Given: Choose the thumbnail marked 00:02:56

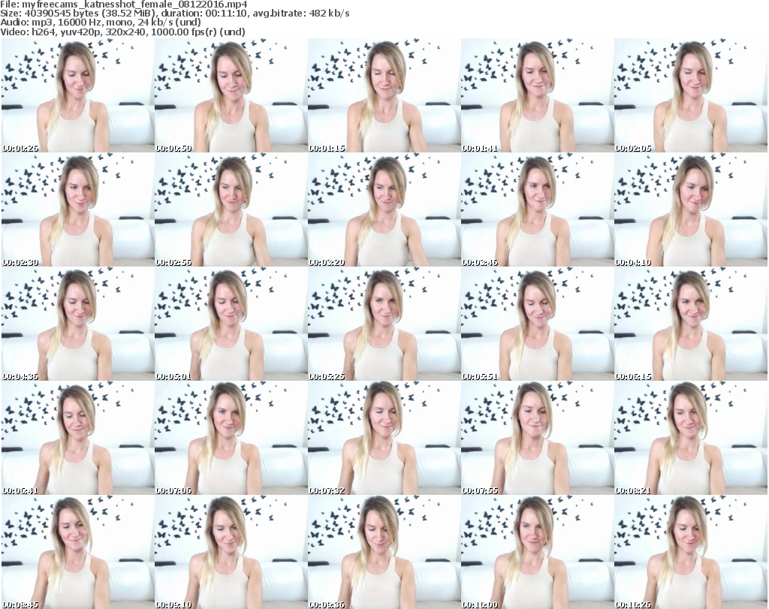Looking at the screenshot, I should pos(231,210).
